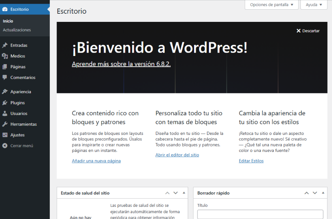Click the Título input field
Viewport: 332px width, 219px height.
tap(260, 214)
